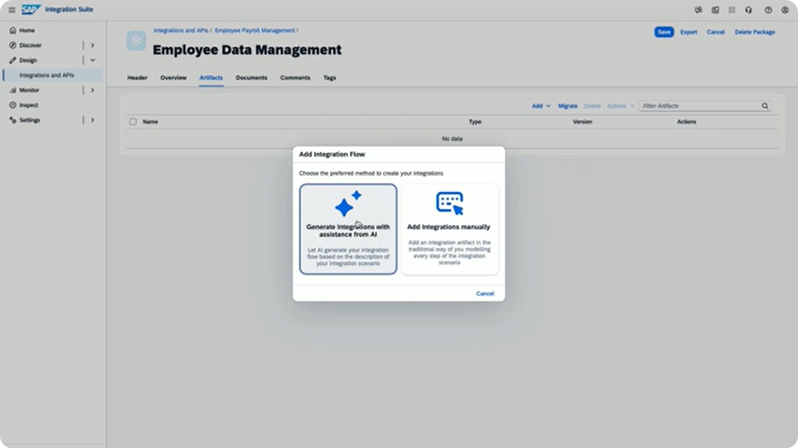Expand the Monitor sidebar section
The height and width of the screenshot is (448, 798).
(x=93, y=90)
